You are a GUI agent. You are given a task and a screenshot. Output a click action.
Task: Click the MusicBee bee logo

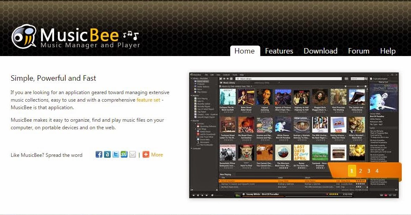tap(24, 37)
